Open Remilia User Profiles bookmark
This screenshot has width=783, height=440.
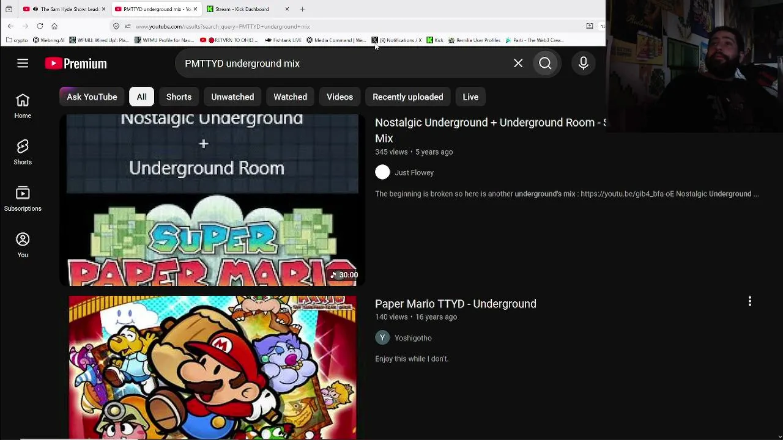click(474, 40)
